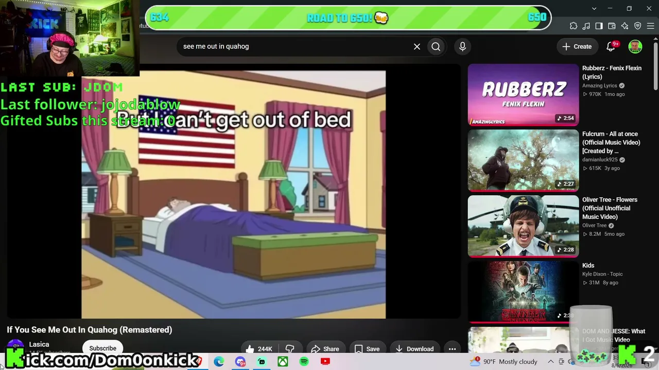This screenshot has width=659, height=370.
Task: Open the music player toolbar icon
Action: (586, 26)
